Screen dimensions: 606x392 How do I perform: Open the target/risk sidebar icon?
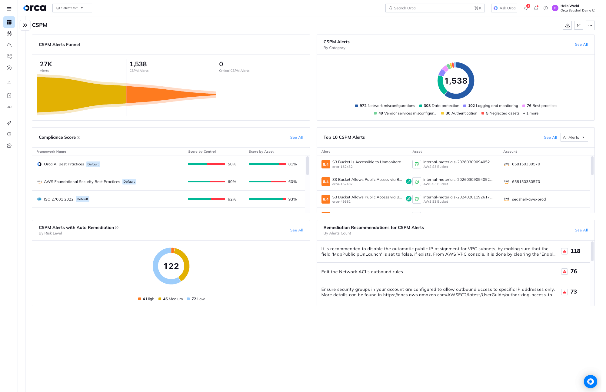[x=9, y=34]
